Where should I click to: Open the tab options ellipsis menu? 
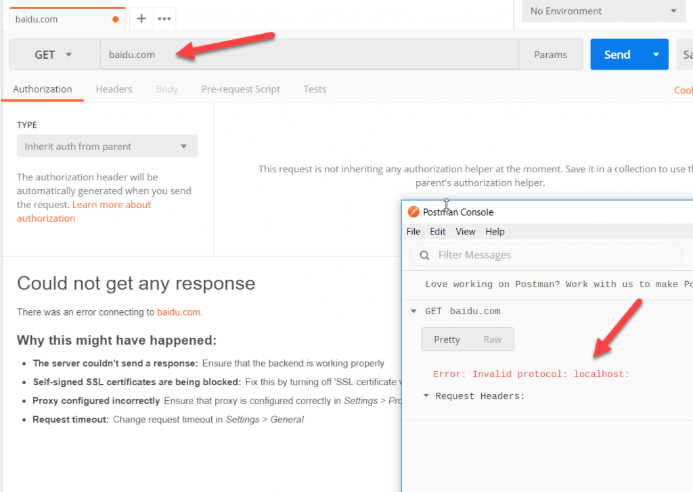pos(164,18)
